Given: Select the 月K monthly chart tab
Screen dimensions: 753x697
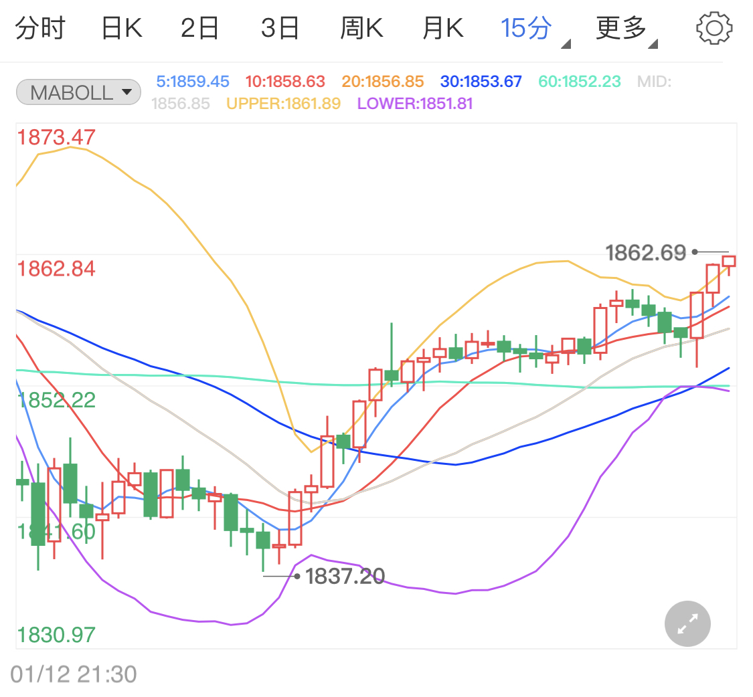Looking at the screenshot, I should pos(442,27).
